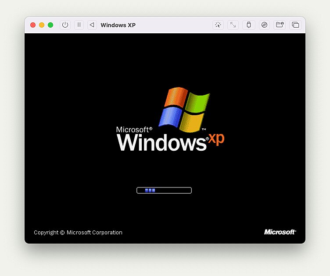This screenshot has height=276, width=330.
Task: Click the power button to shut down VM
Action: point(65,25)
